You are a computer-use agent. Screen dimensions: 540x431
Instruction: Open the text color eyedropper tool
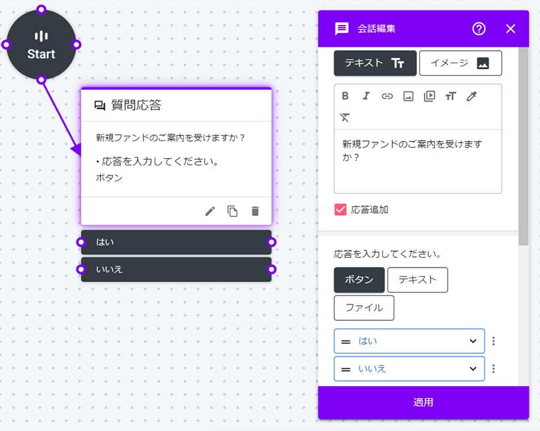click(471, 96)
